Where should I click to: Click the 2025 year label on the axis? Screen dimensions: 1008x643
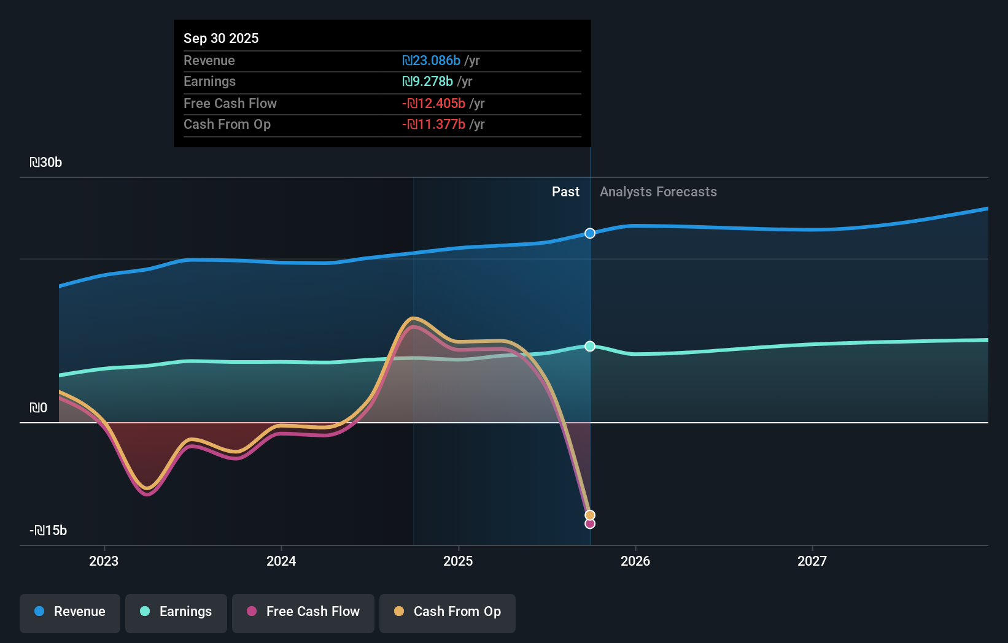click(459, 560)
